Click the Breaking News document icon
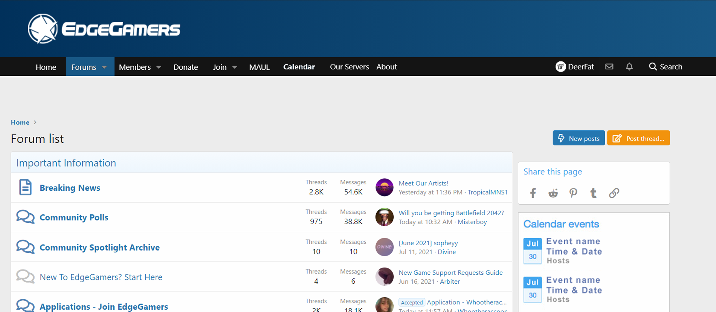The width and height of the screenshot is (716, 312). tap(25, 187)
